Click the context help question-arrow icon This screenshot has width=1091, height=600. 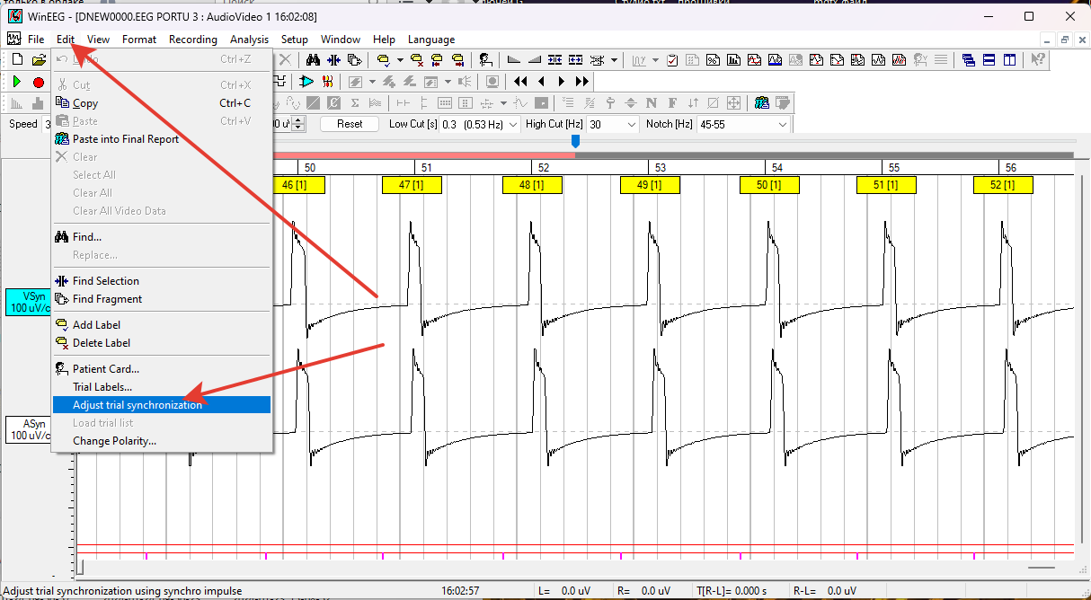coord(1037,60)
